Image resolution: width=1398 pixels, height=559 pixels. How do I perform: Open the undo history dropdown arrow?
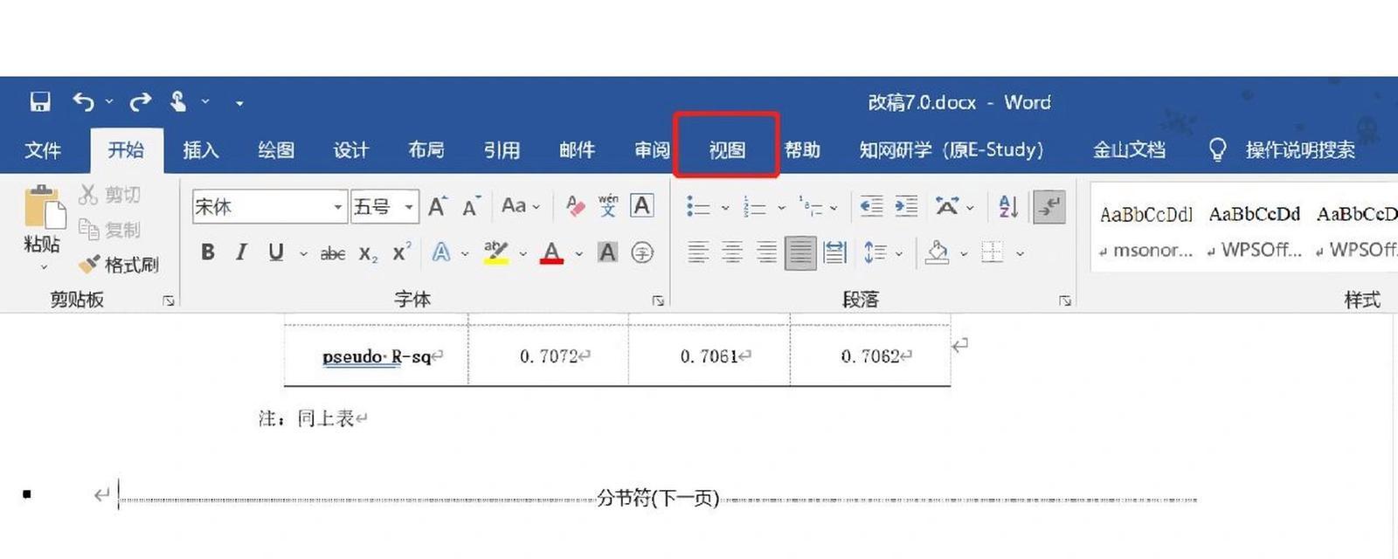pyautogui.click(x=109, y=102)
